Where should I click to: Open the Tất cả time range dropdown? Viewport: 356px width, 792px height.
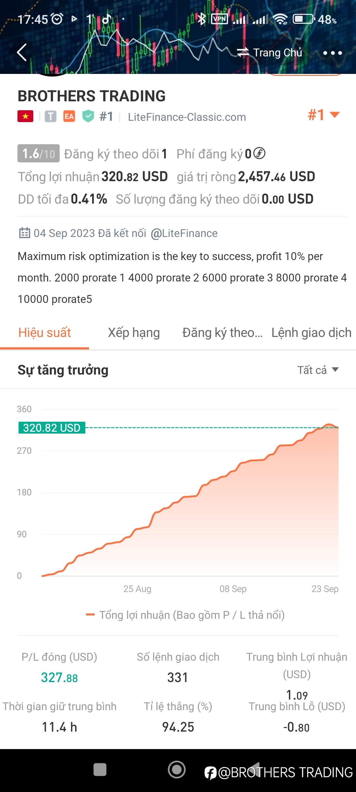pos(318,370)
